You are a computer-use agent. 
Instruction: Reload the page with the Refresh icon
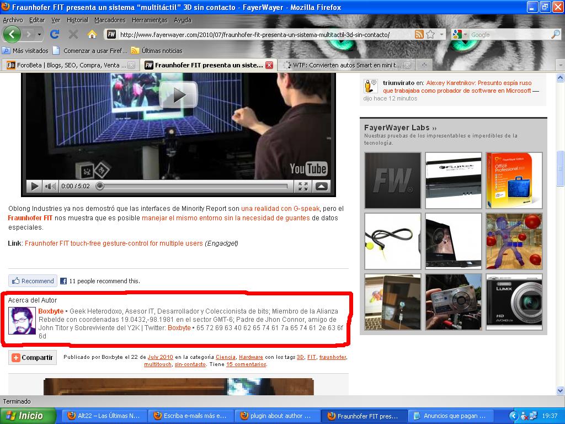pos(55,34)
